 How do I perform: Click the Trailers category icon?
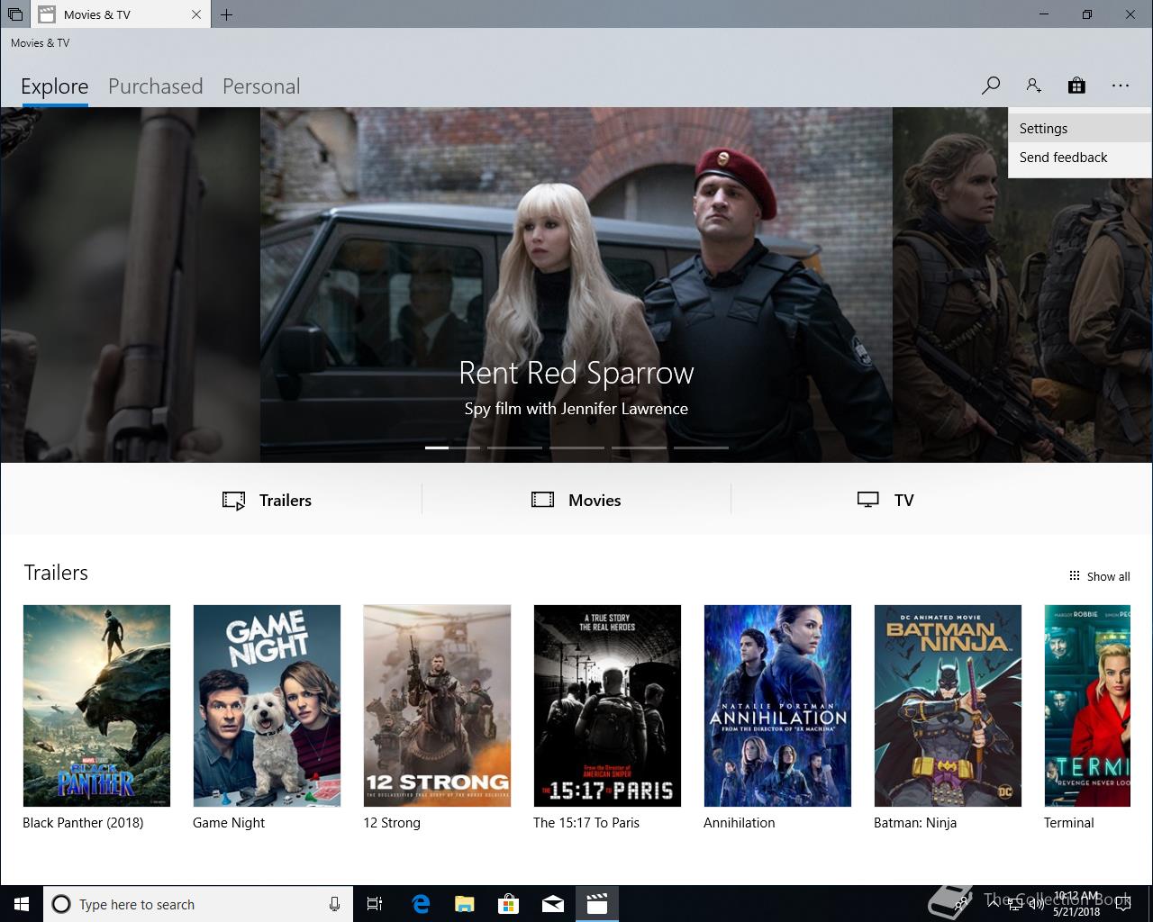click(x=233, y=501)
